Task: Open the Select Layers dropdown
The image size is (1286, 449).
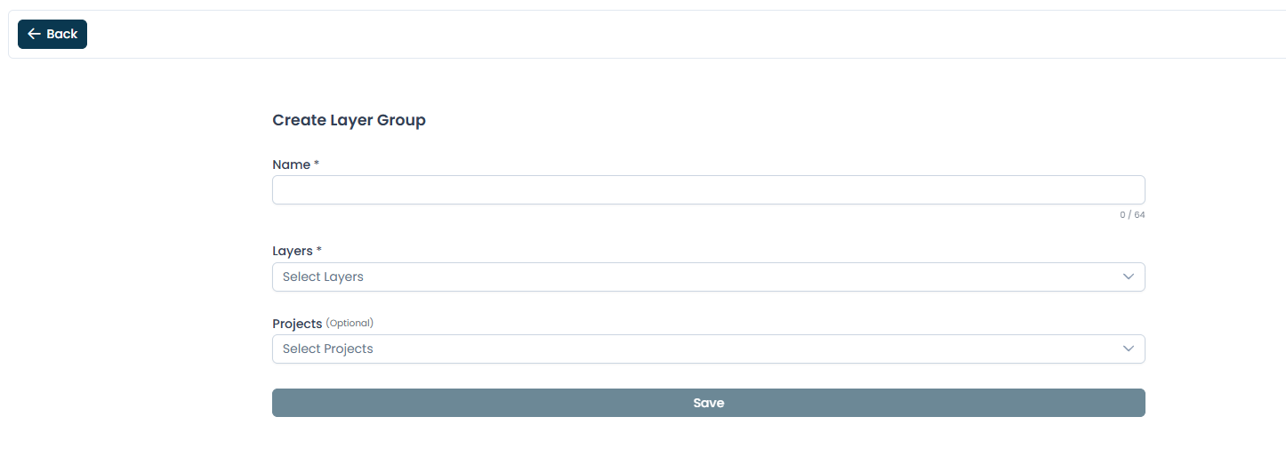Action: [x=708, y=277]
